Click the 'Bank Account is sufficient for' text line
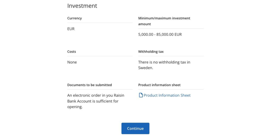The width and height of the screenshot is (274, 137). (93, 101)
